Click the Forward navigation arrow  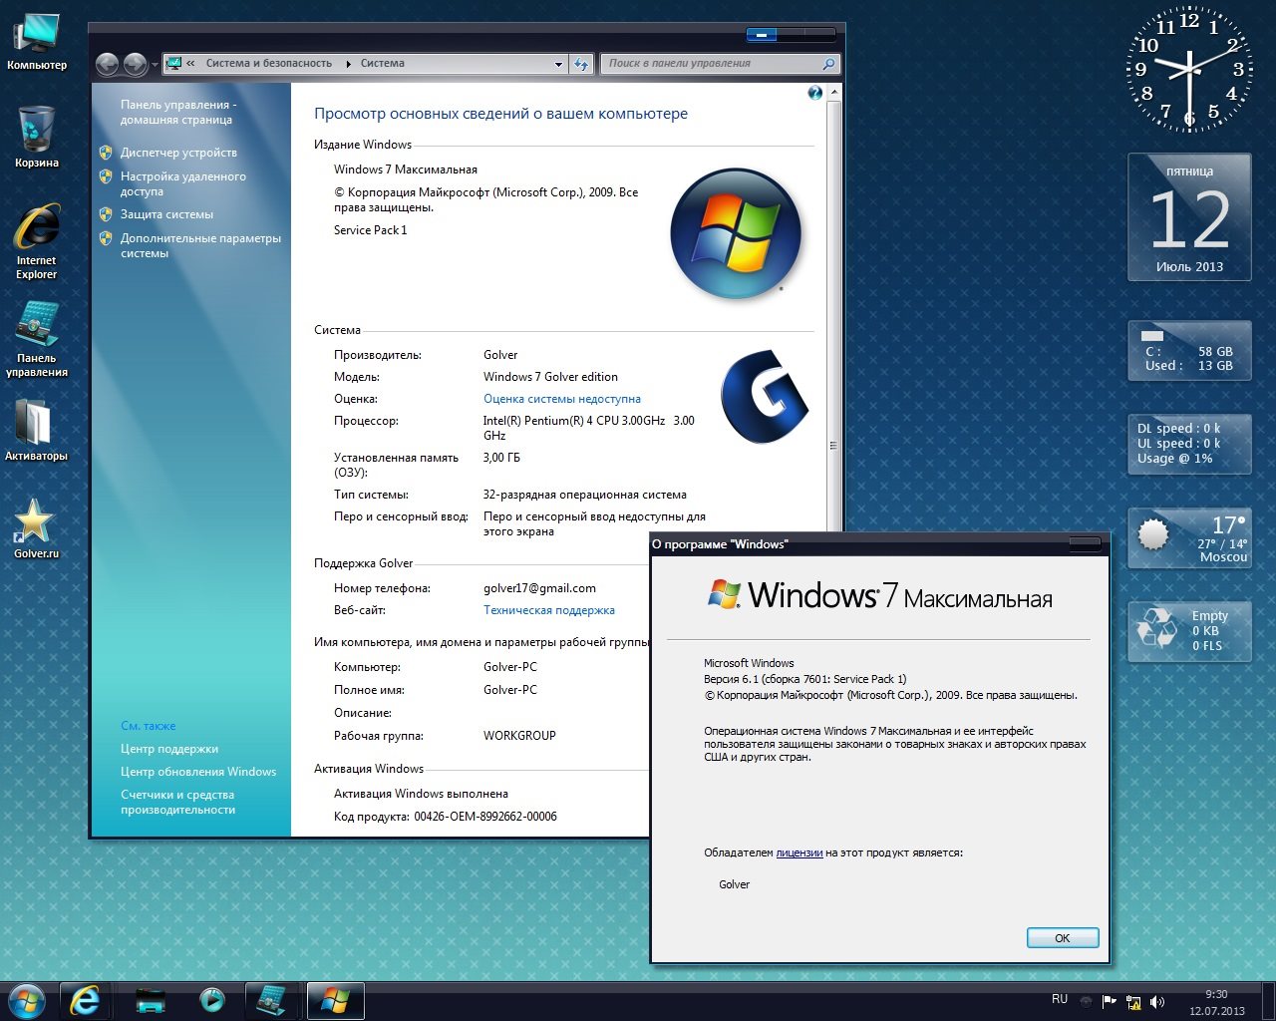click(136, 64)
